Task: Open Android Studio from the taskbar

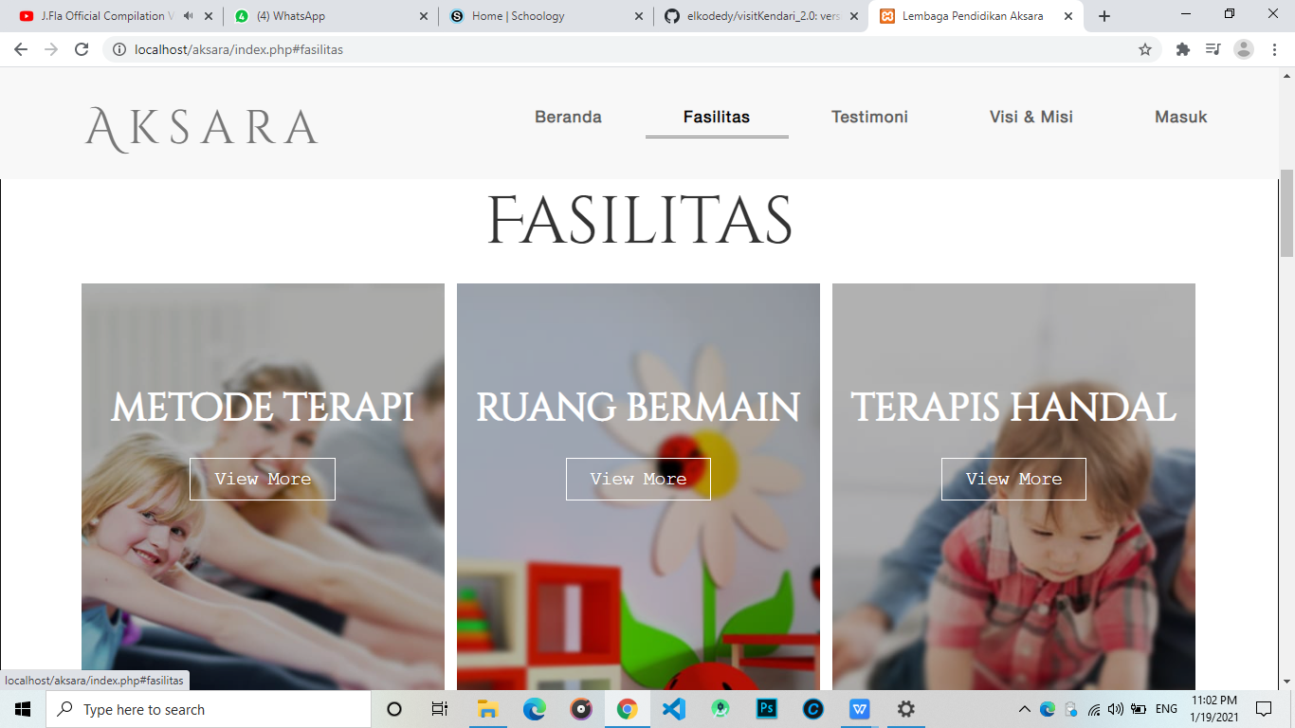Action: (720, 708)
